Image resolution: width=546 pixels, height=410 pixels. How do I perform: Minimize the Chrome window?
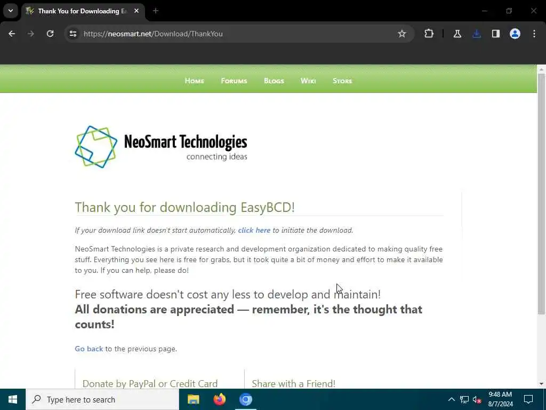(484, 11)
